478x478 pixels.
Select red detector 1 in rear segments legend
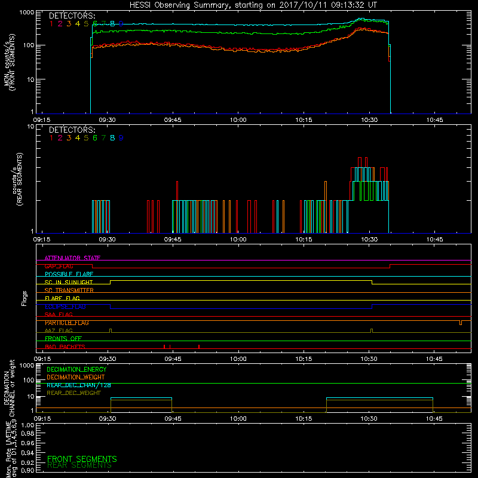pos(51,138)
